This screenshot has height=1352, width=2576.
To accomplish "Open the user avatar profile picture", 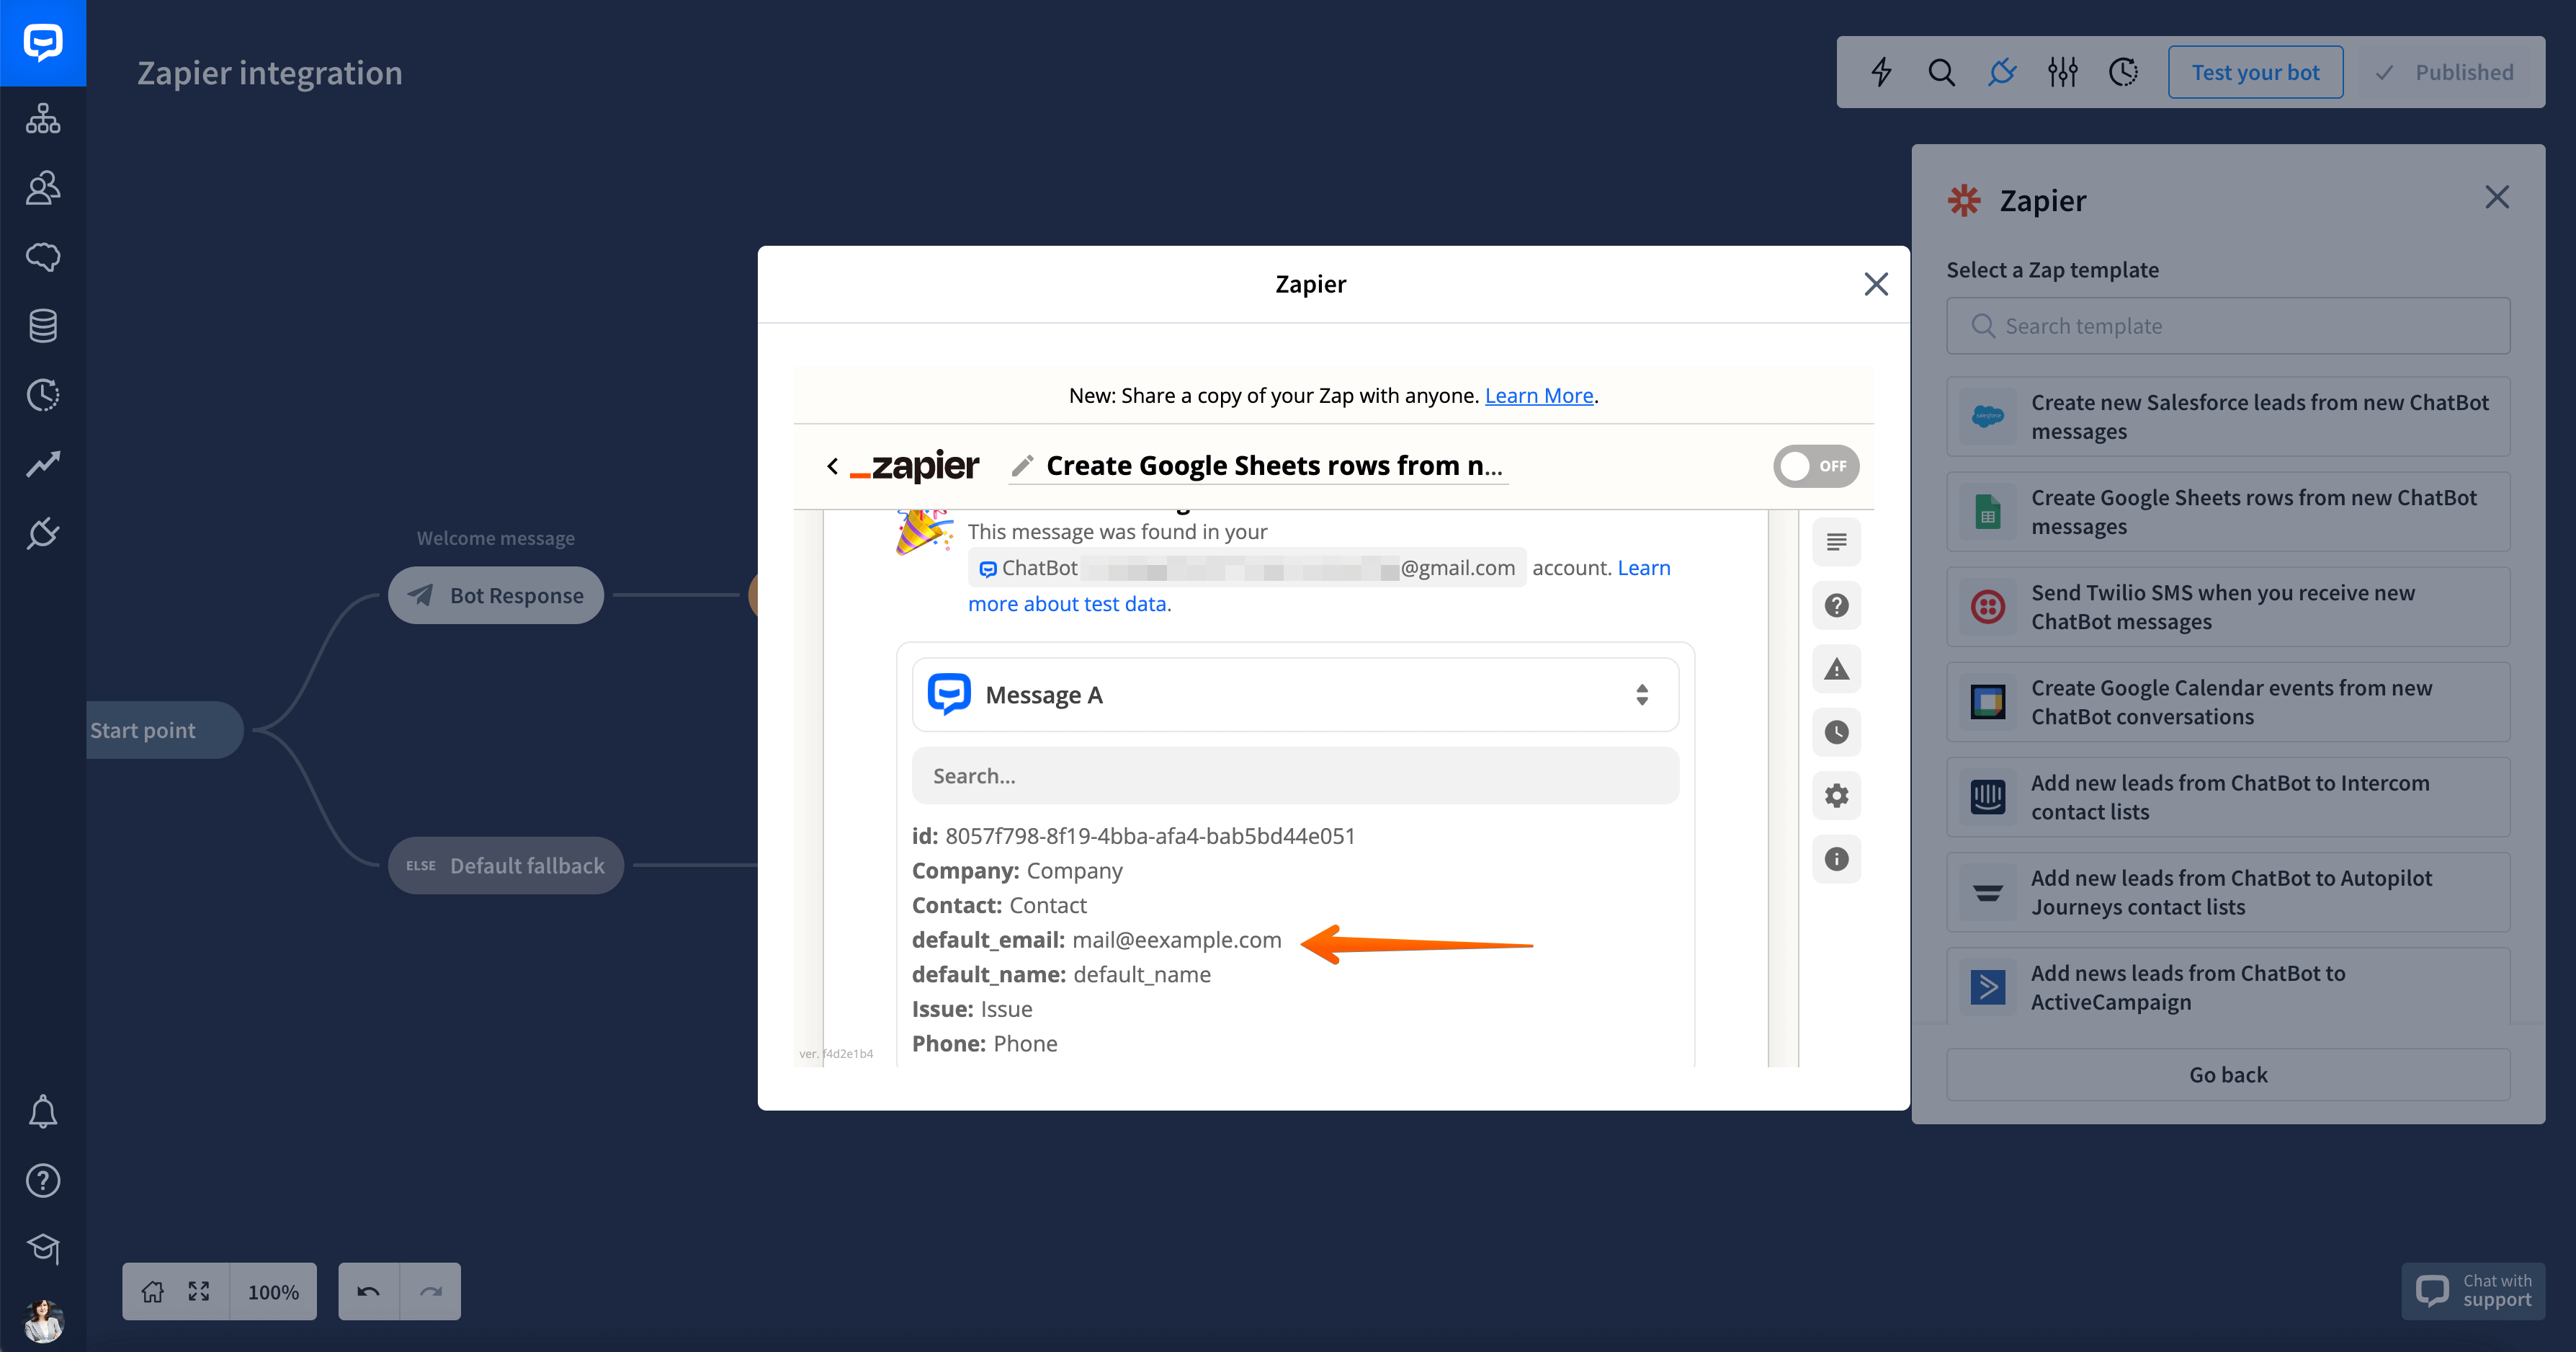I will click(x=43, y=1321).
